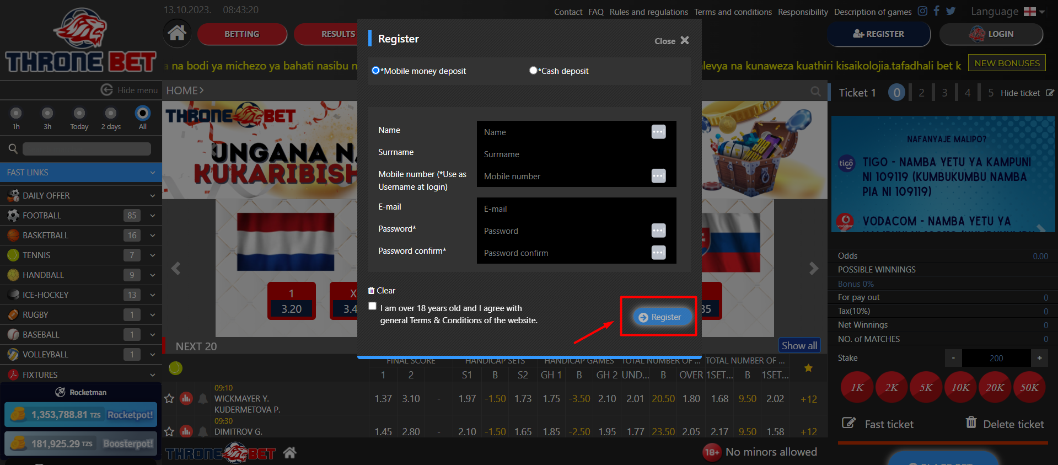Select the 3h time filter

47,113
